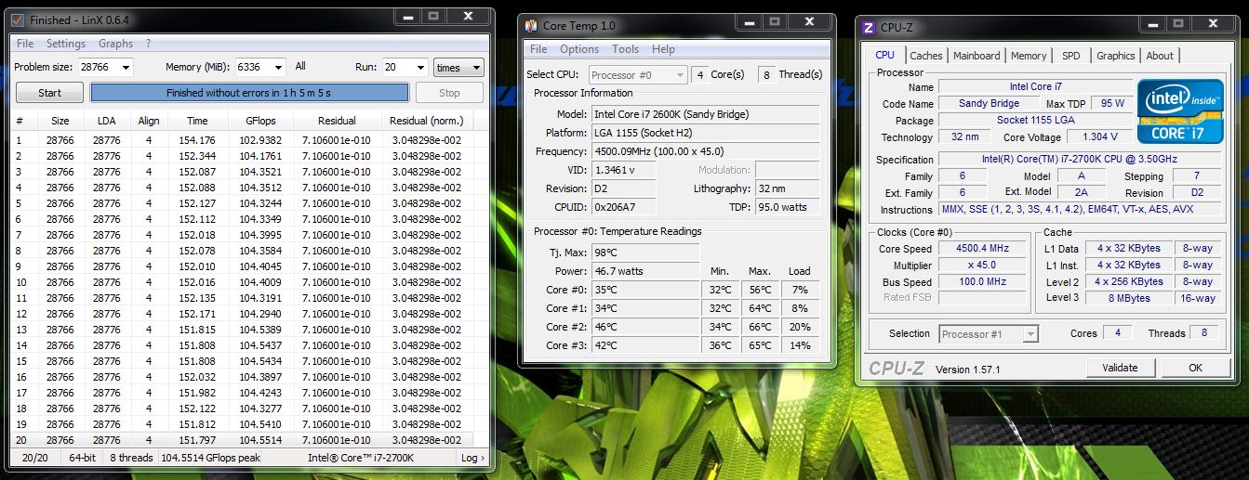This screenshot has height=480, width=1249.
Task: Open the LinX File menu
Action: (25, 44)
